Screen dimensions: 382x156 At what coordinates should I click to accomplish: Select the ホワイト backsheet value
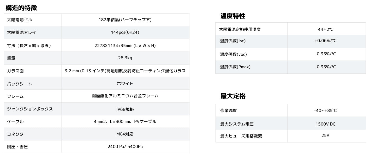click(x=125, y=83)
